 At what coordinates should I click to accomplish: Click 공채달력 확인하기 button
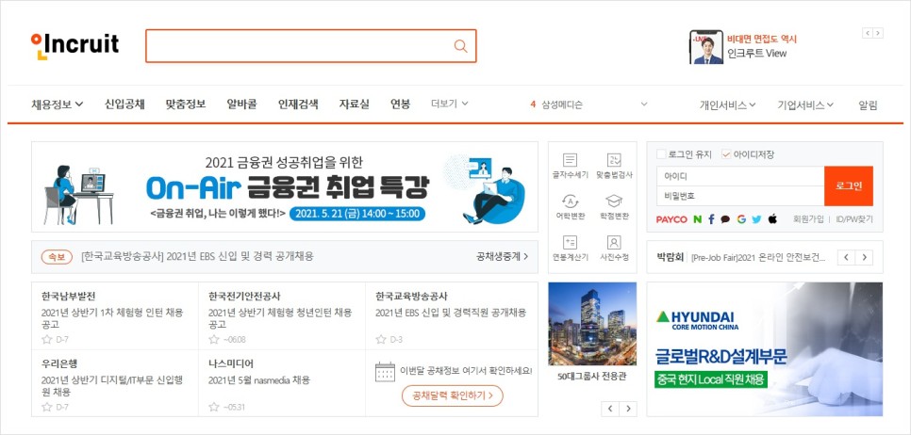pyautogui.click(x=452, y=395)
